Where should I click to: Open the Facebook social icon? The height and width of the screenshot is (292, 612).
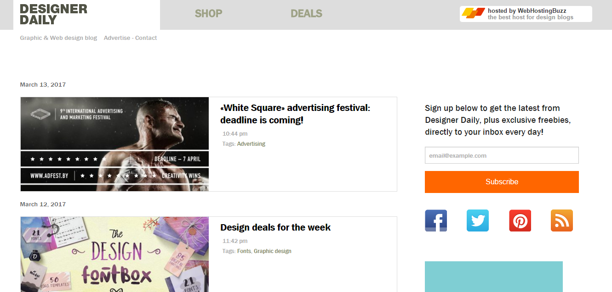click(436, 220)
